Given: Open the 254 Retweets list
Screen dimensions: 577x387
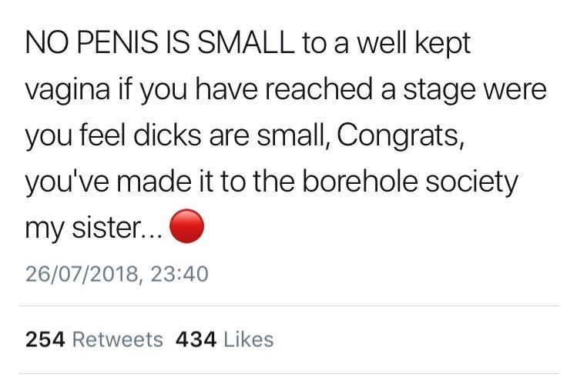Looking at the screenshot, I should click(x=94, y=339).
